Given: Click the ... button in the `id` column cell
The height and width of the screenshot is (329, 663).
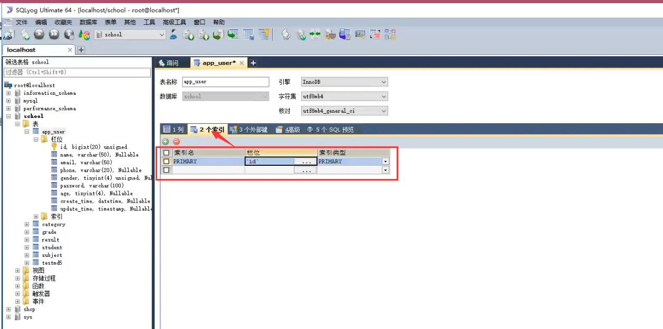Looking at the screenshot, I should coord(306,162).
